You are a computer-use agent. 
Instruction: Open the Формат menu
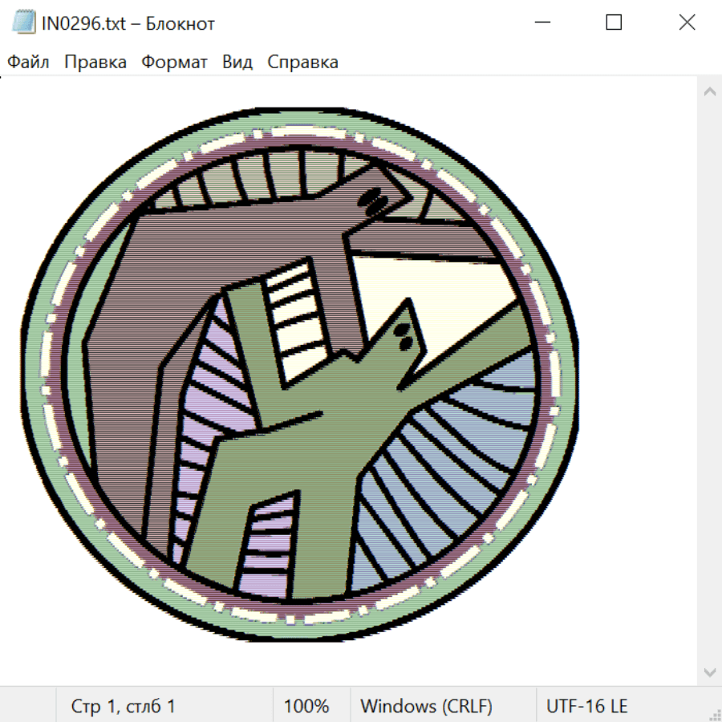pos(174,63)
